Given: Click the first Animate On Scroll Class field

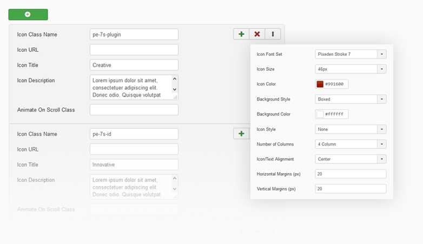Looking at the screenshot, I should click(134, 110).
